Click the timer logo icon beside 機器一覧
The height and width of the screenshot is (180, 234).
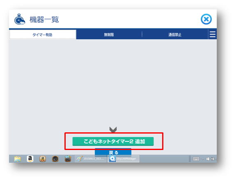click(20, 19)
